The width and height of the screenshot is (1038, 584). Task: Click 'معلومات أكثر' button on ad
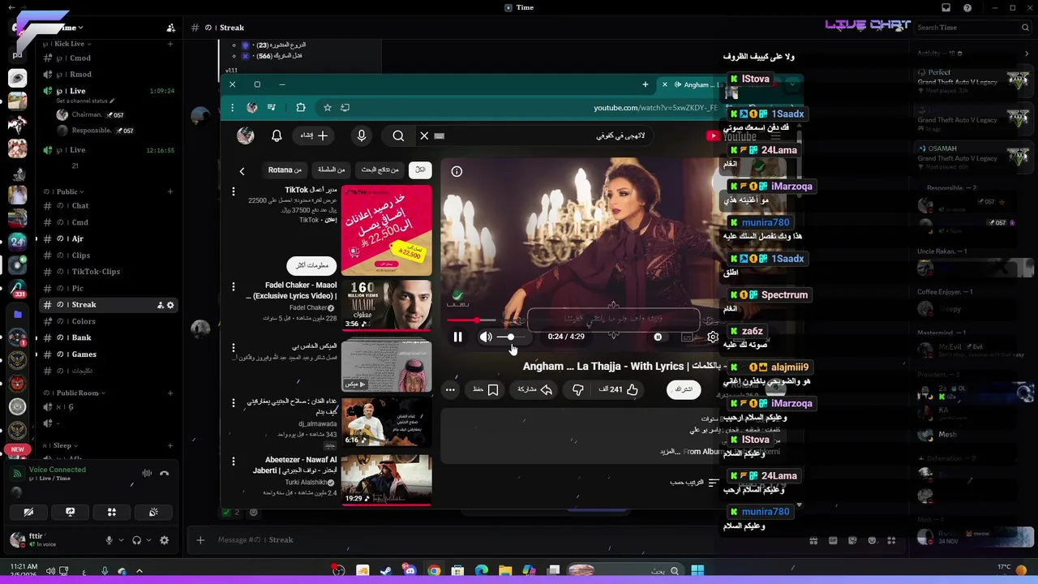tap(312, 265)
